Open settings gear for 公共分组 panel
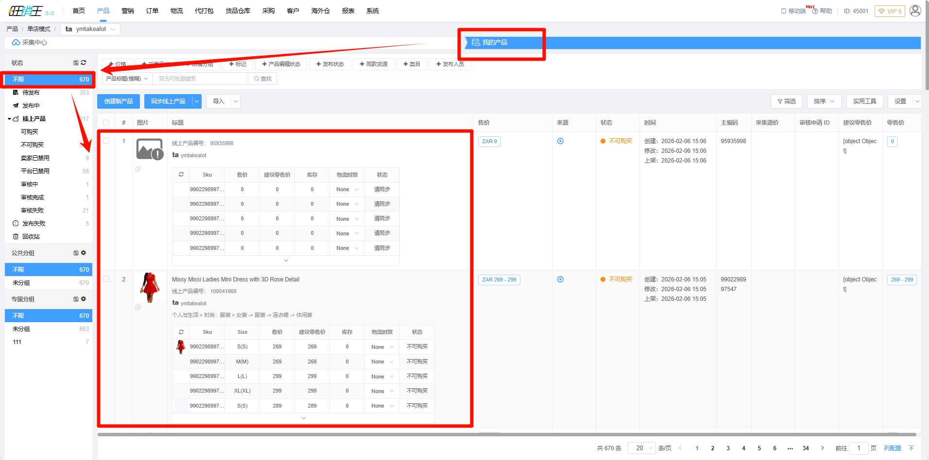Viewport: 929px width, 460px height. pyautogui.click(x=84, y=253)
